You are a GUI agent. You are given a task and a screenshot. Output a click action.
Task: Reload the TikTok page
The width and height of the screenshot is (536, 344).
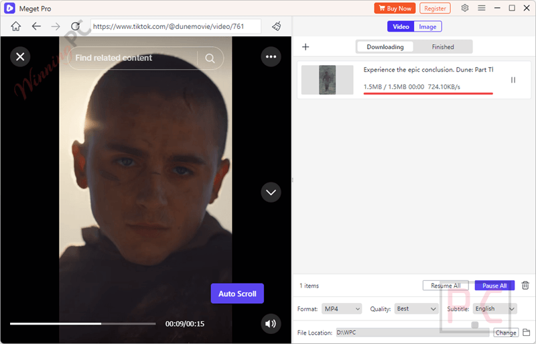tap(75, 26)
